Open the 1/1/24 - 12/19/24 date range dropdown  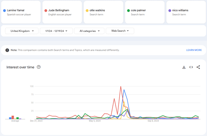[56, 31]
